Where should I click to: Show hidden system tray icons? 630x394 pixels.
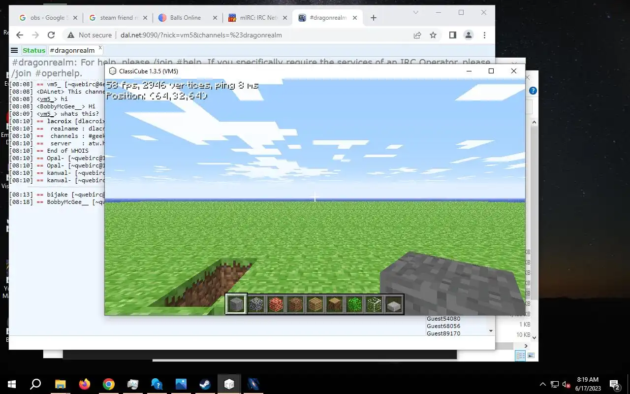pos(543,384)
